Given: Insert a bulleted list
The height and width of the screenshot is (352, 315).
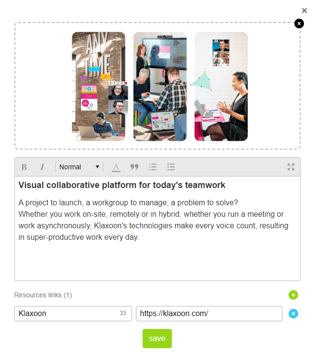Looking at the screenshot, I should pyautogui.click(x=171, y=167).
